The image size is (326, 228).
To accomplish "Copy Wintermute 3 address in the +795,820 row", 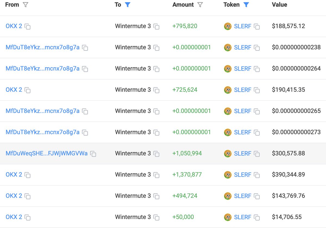I will coord(156,26).
